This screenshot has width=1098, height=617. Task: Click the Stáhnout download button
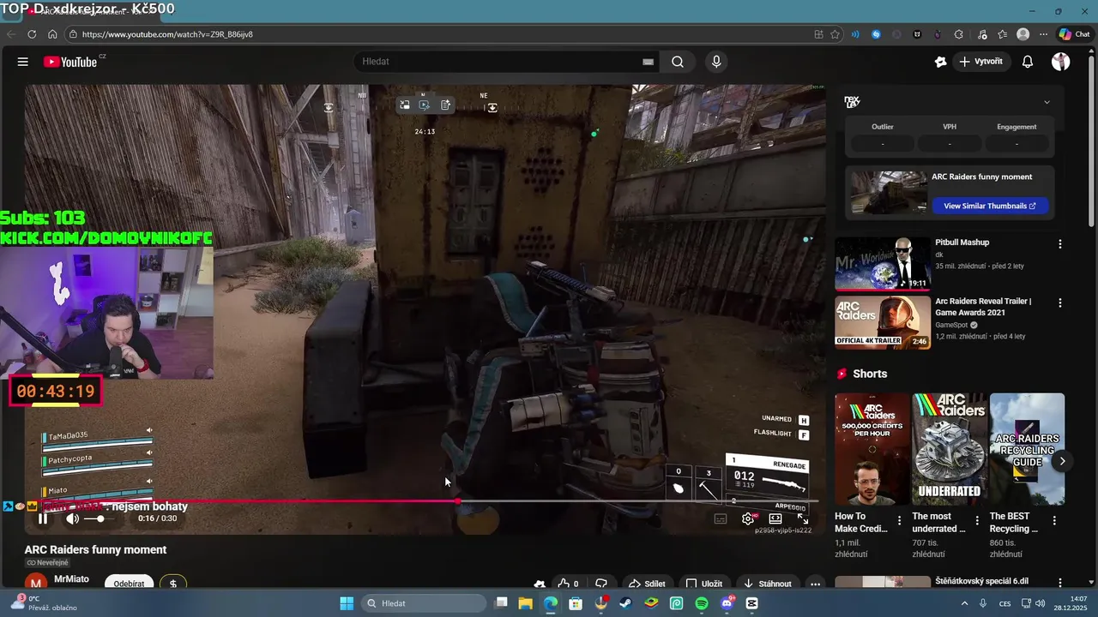click(768, 584)
